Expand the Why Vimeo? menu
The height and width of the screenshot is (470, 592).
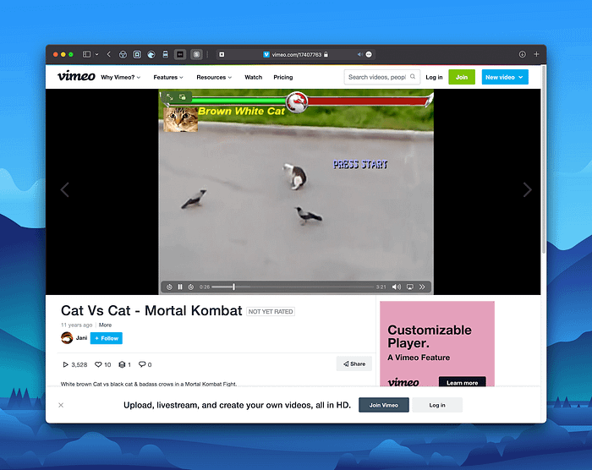point(120,77)
